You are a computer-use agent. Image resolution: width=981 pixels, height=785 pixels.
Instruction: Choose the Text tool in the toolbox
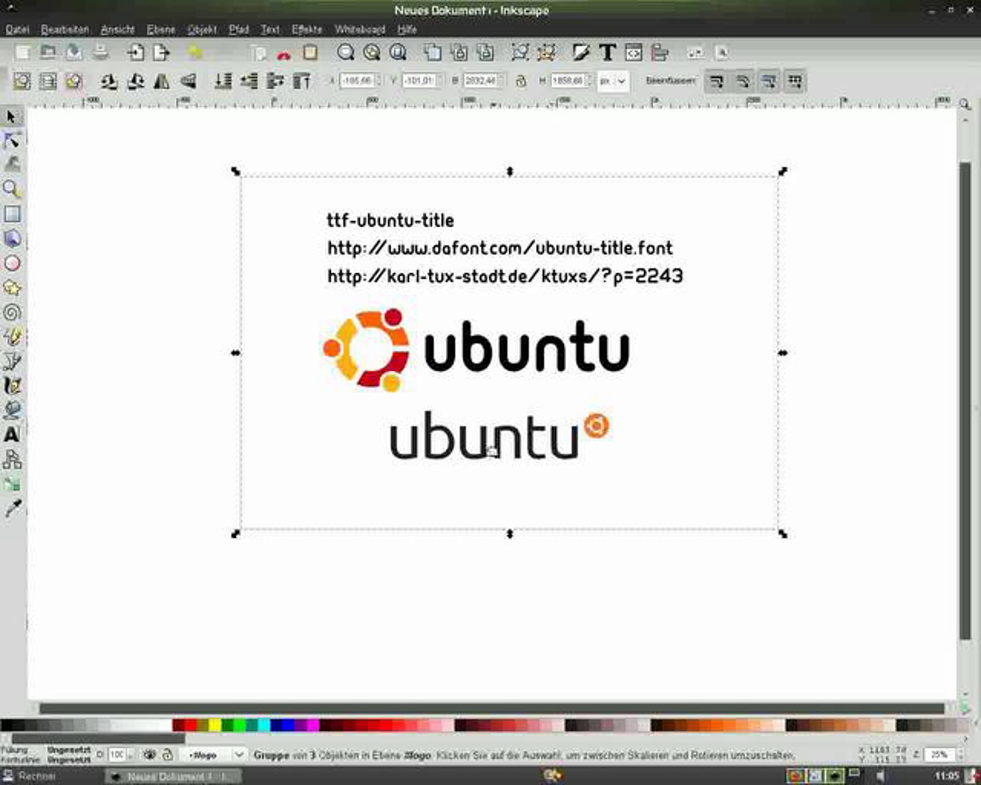[12, 435]
